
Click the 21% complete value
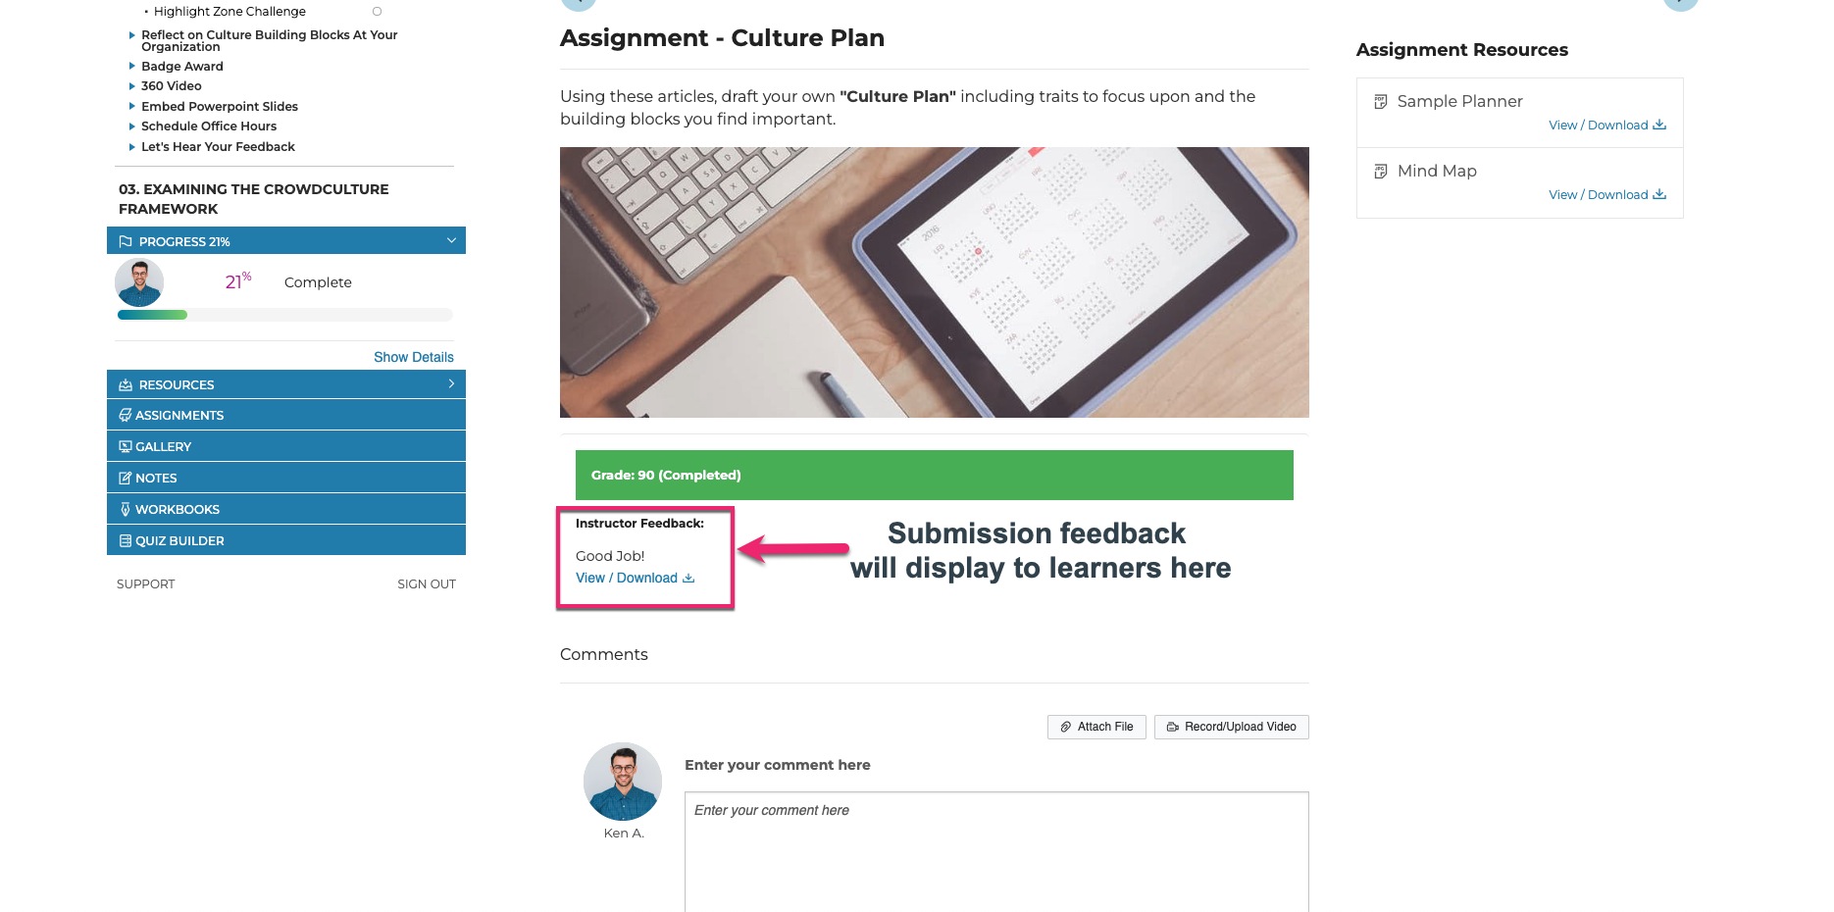coord(238,281)
